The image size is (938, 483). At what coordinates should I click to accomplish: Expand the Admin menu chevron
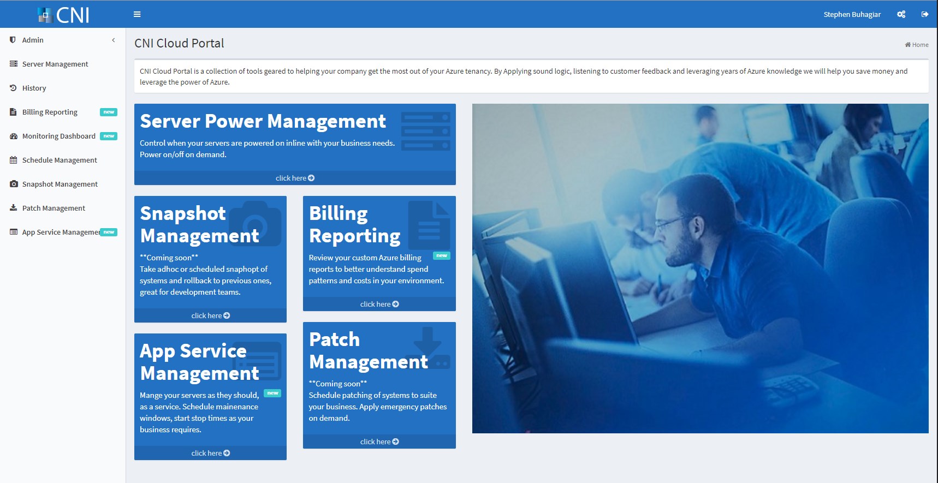click(x=114, y=40)
